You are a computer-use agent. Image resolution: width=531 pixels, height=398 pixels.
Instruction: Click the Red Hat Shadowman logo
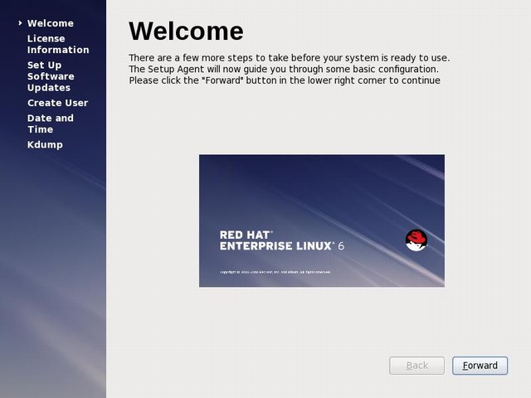coord(417,240)
